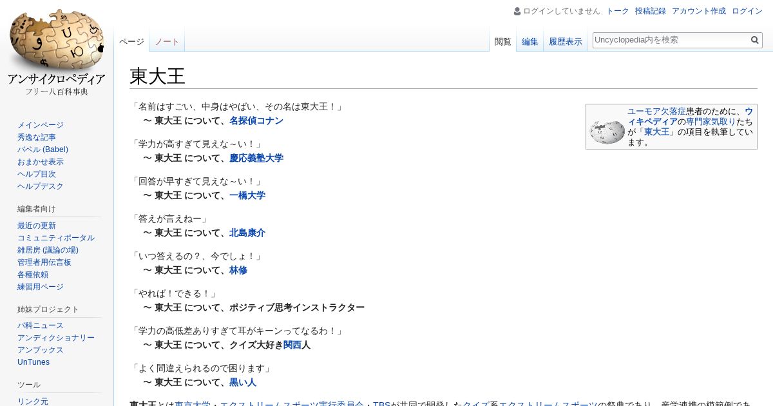Follow the 関西 link in the quote
Viewport: 773px width, 406px height.
point(292,345)
